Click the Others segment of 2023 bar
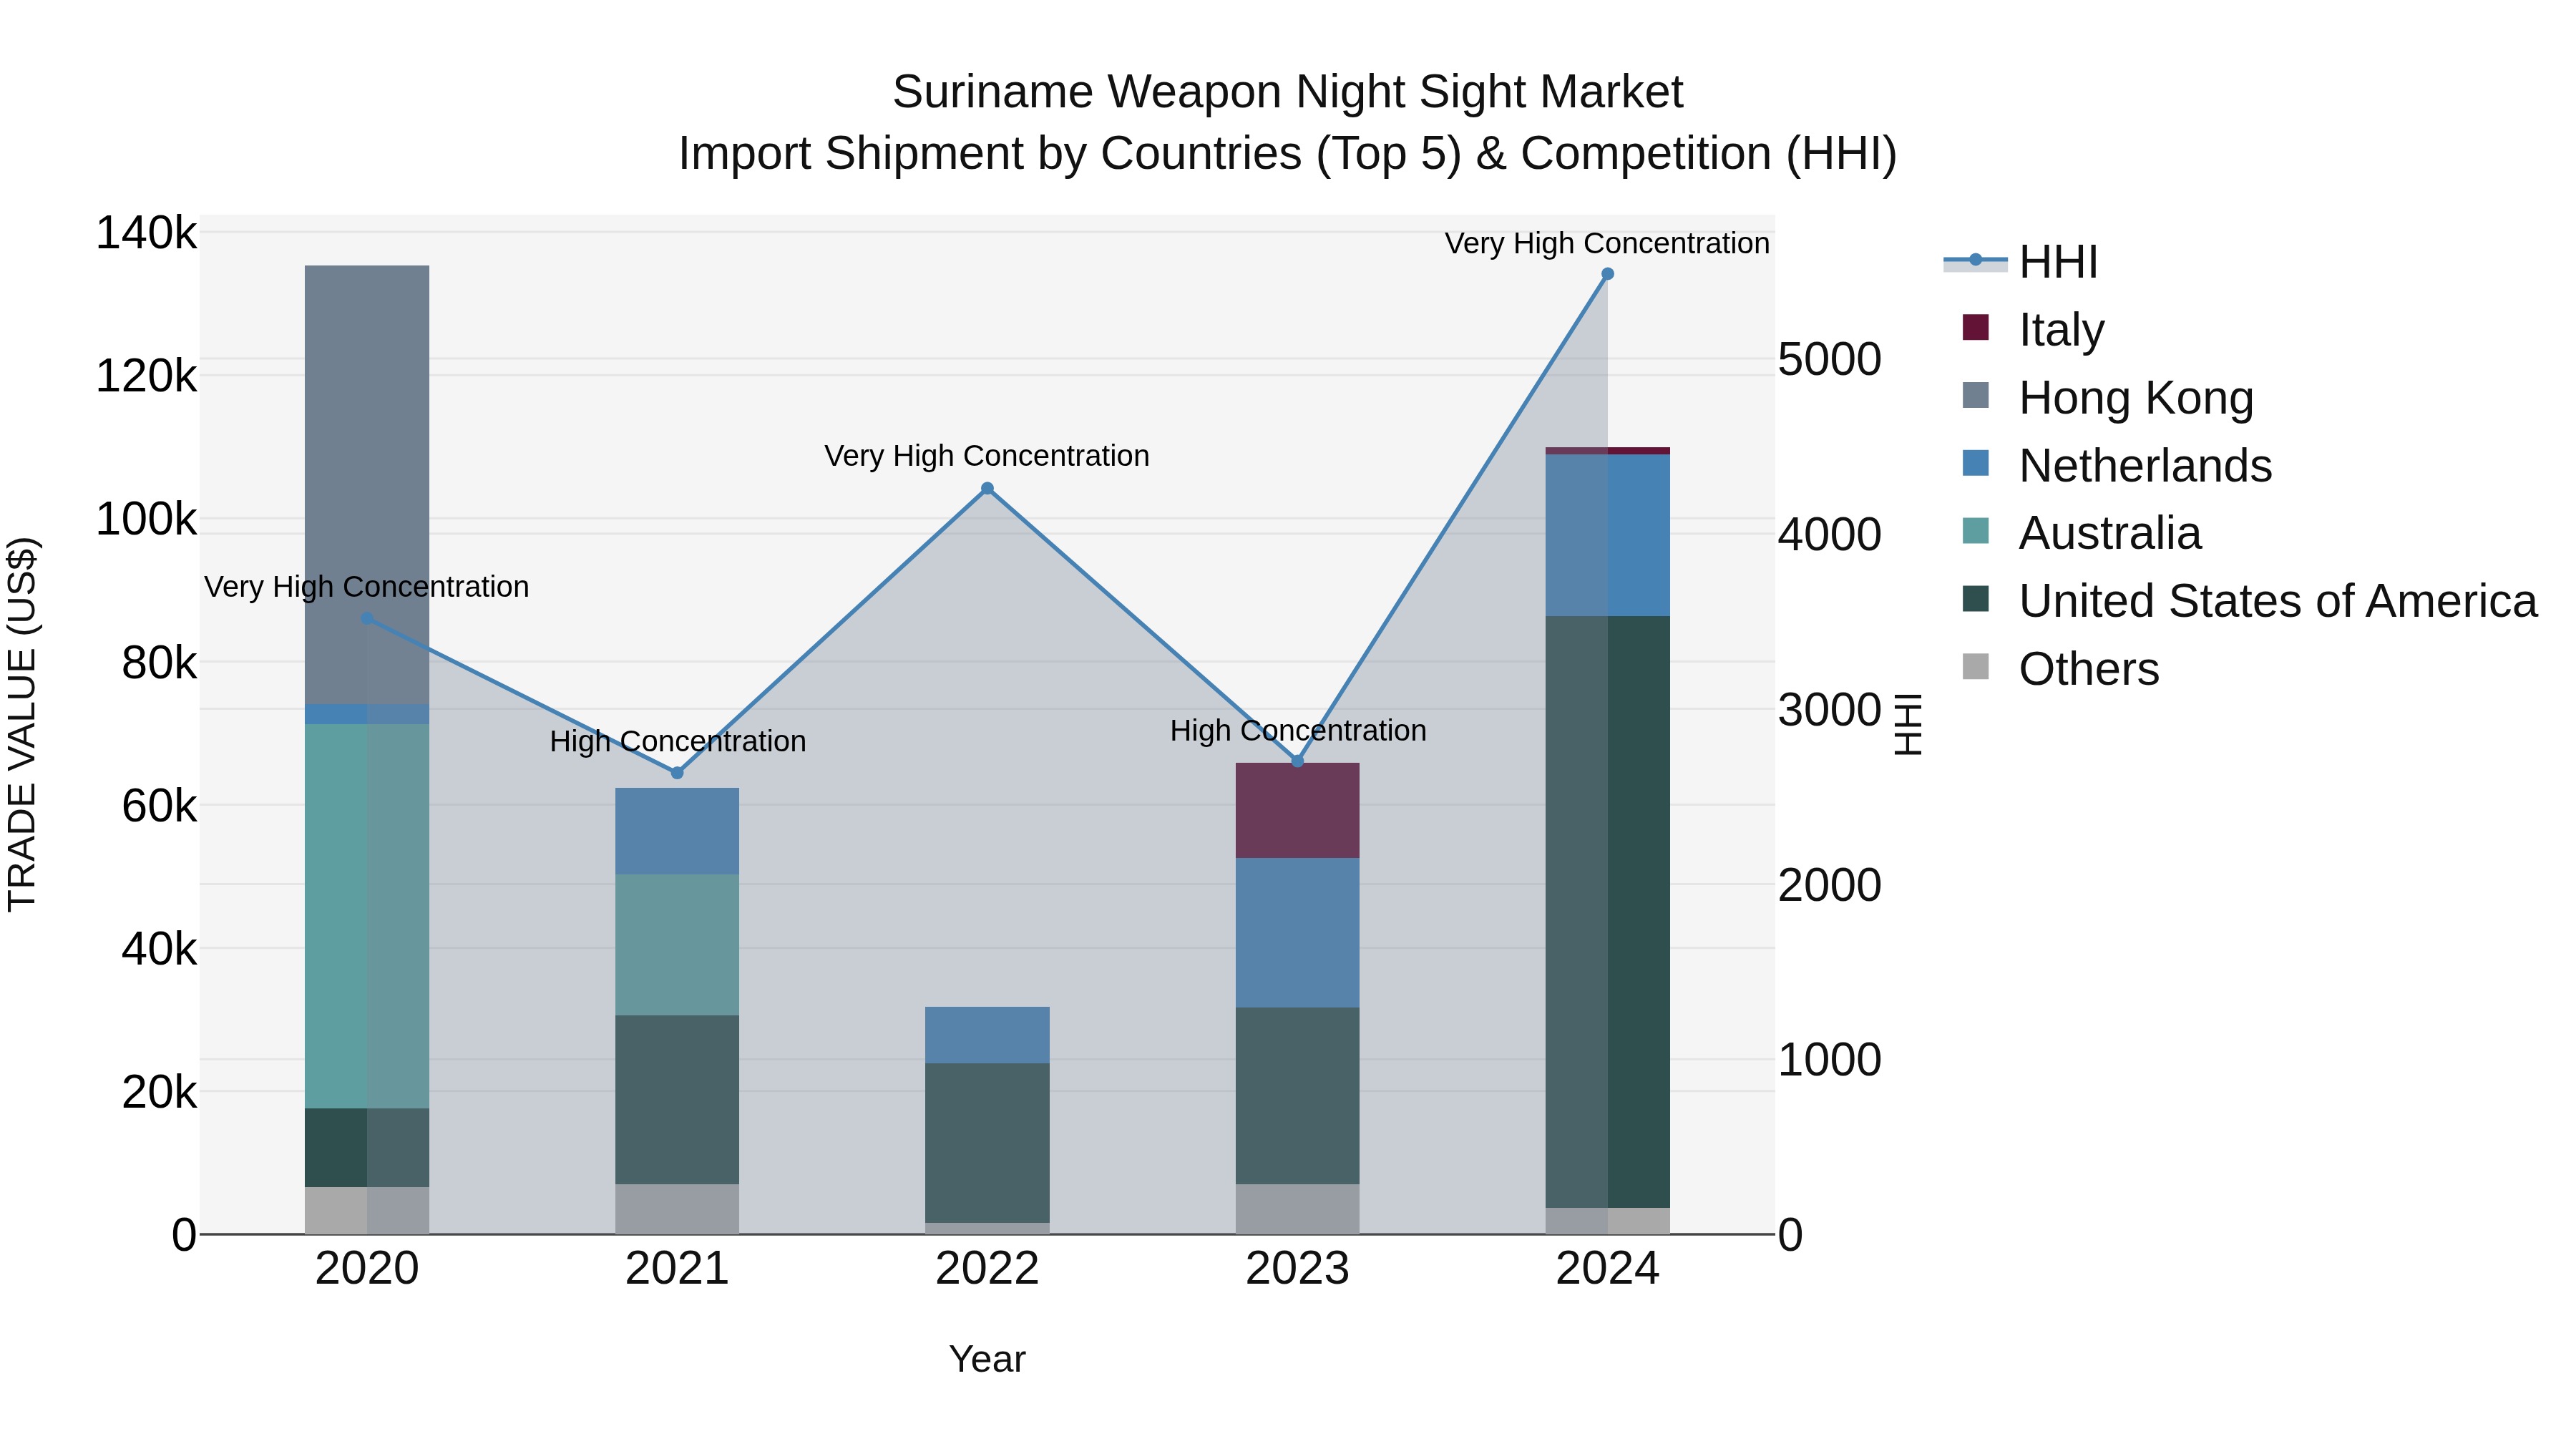Viewport: 2576px width, 1449px height. coord(1298,1210)
